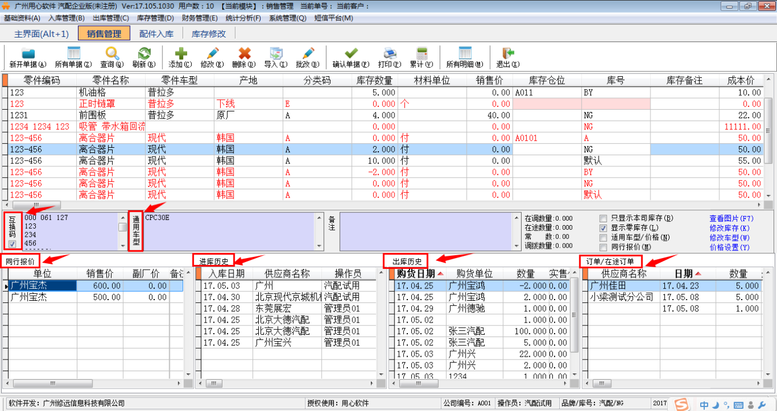Screen dimensions: 777x411
Task: Click the 新开单据 new document icon
Action: click(28, 58)
